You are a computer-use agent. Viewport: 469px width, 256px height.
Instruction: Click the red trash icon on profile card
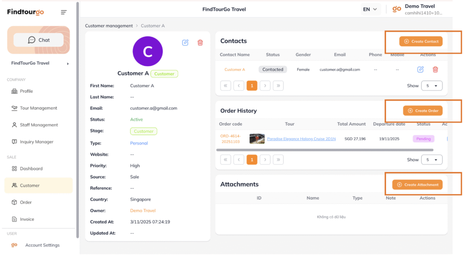(200, 43)
